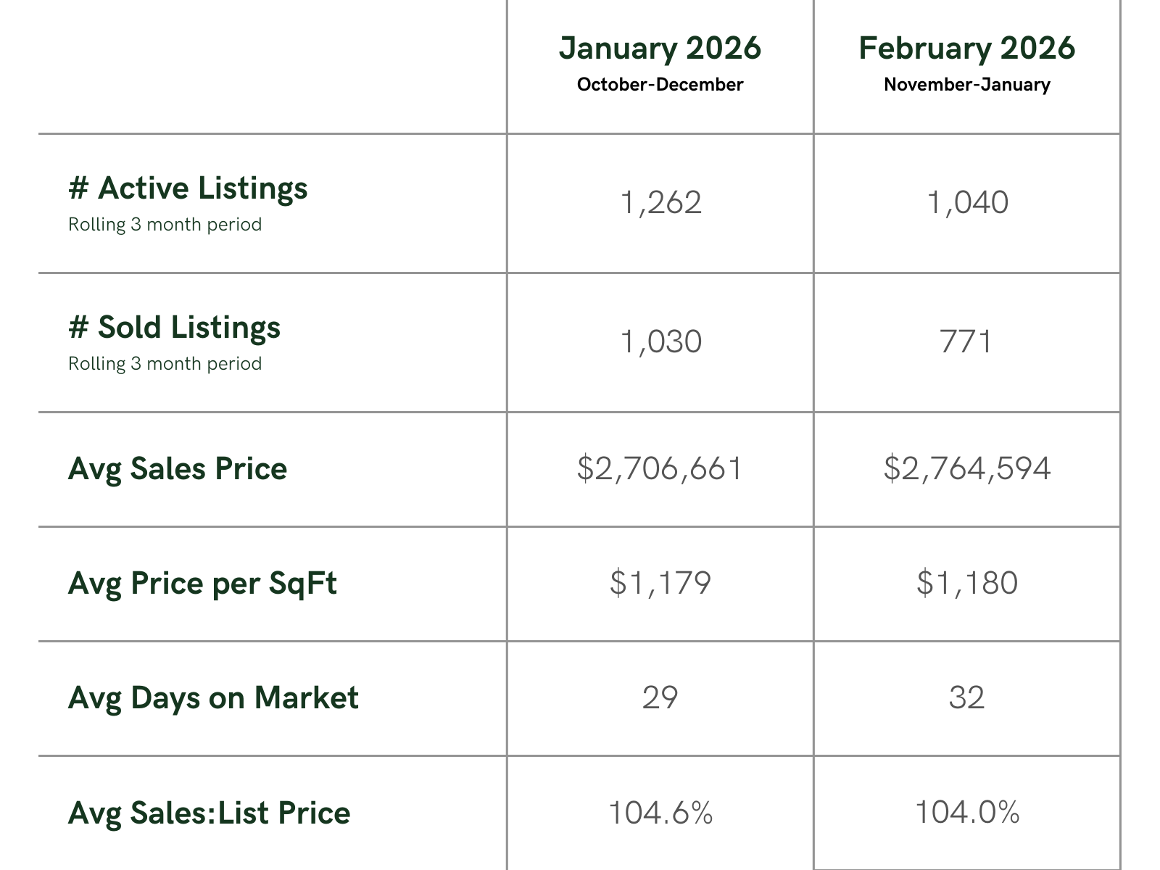
Task: Click the 1,262 active listings value
Action: point(661,202)
